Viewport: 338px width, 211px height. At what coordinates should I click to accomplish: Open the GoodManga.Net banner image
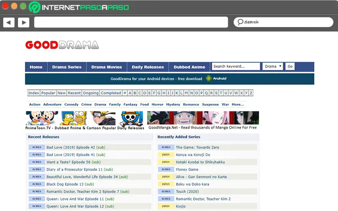[x=203, y=118]
